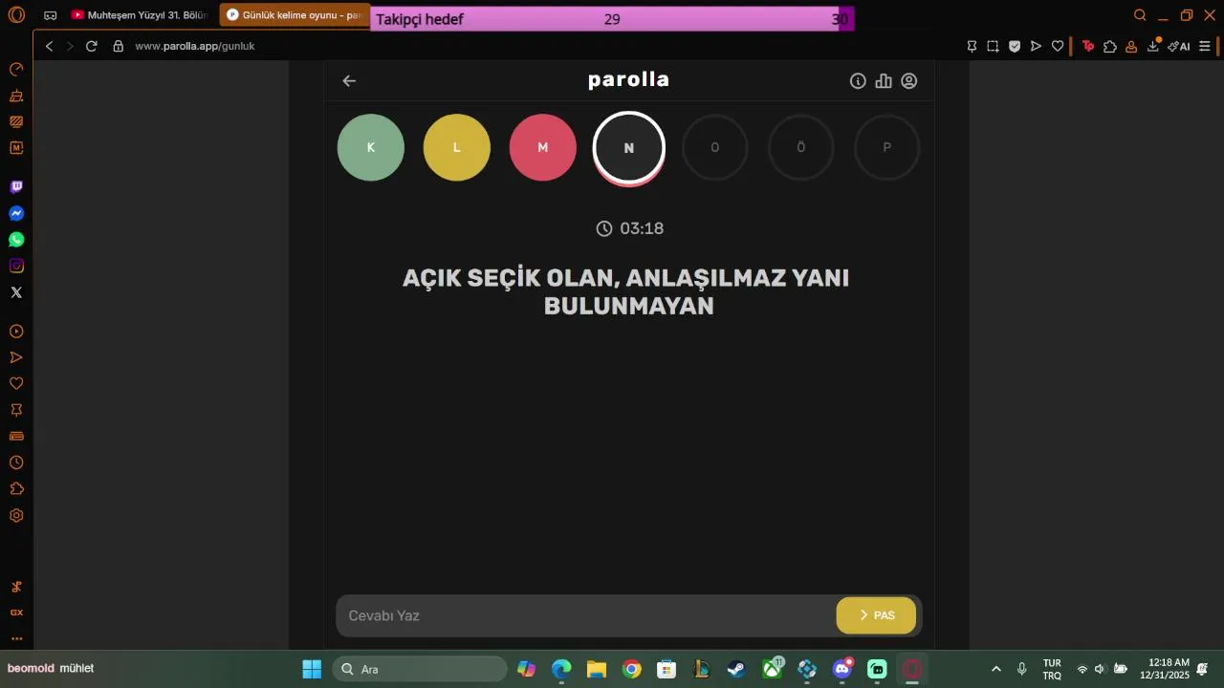Open sidebar History clock icon
Viewport: 1224px width, 688px height.
[16, 462]
